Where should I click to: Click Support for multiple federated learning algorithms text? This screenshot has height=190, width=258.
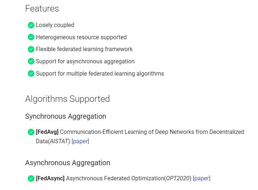(100, 74)
